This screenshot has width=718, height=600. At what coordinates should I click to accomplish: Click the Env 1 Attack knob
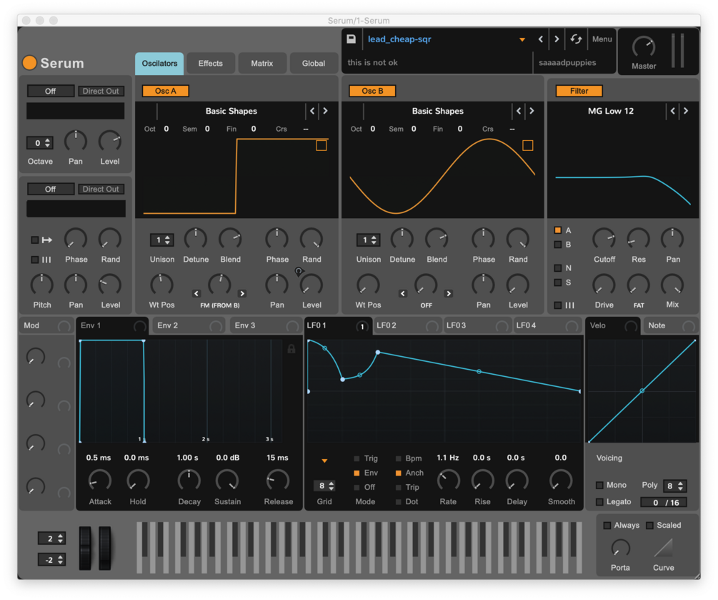100,481
